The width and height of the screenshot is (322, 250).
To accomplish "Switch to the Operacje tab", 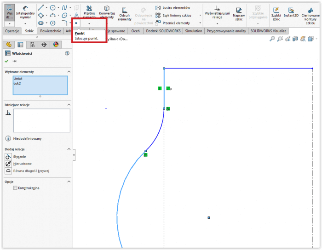I will (x=12, y=31).
